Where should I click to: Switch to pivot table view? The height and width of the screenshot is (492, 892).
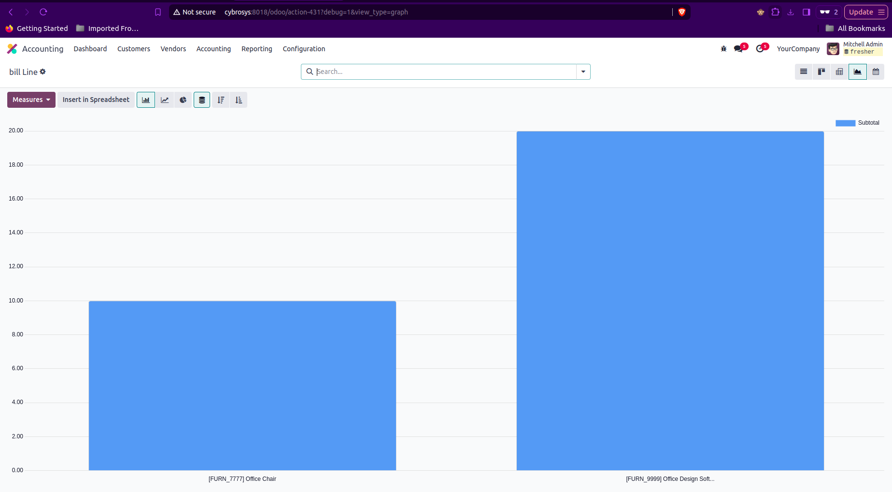tap(839, 72)
